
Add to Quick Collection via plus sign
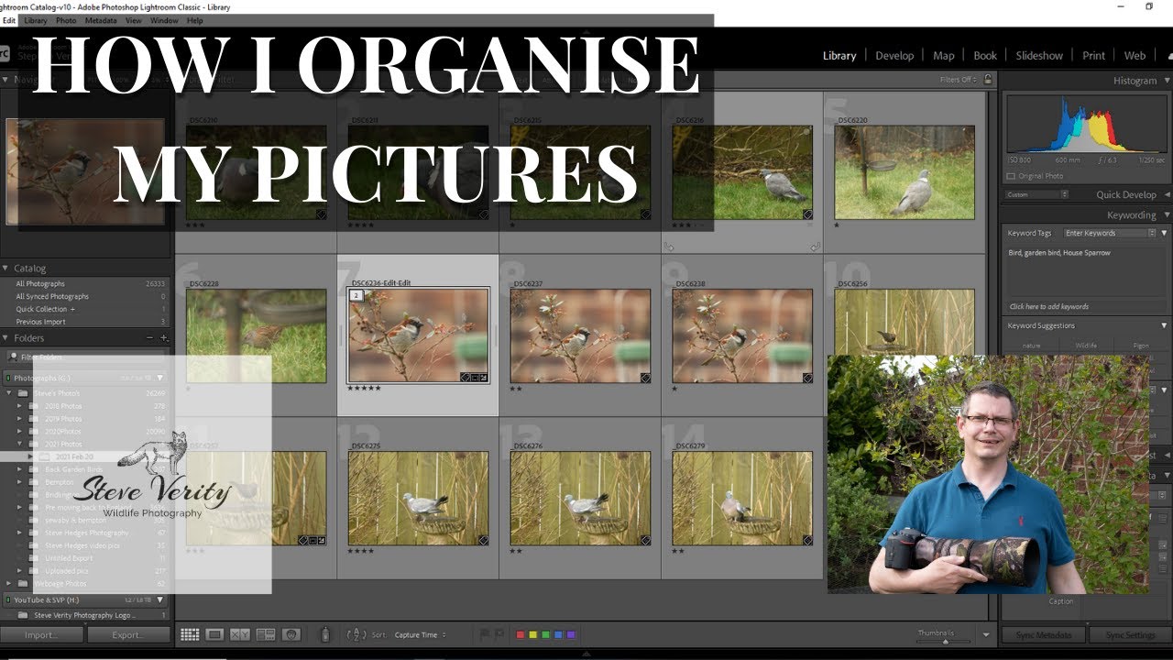tap(72, 309)
